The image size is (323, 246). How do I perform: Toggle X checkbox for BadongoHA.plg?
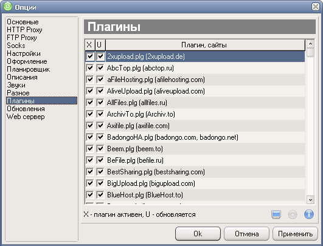pyautogui.click(x=90, y=137)
